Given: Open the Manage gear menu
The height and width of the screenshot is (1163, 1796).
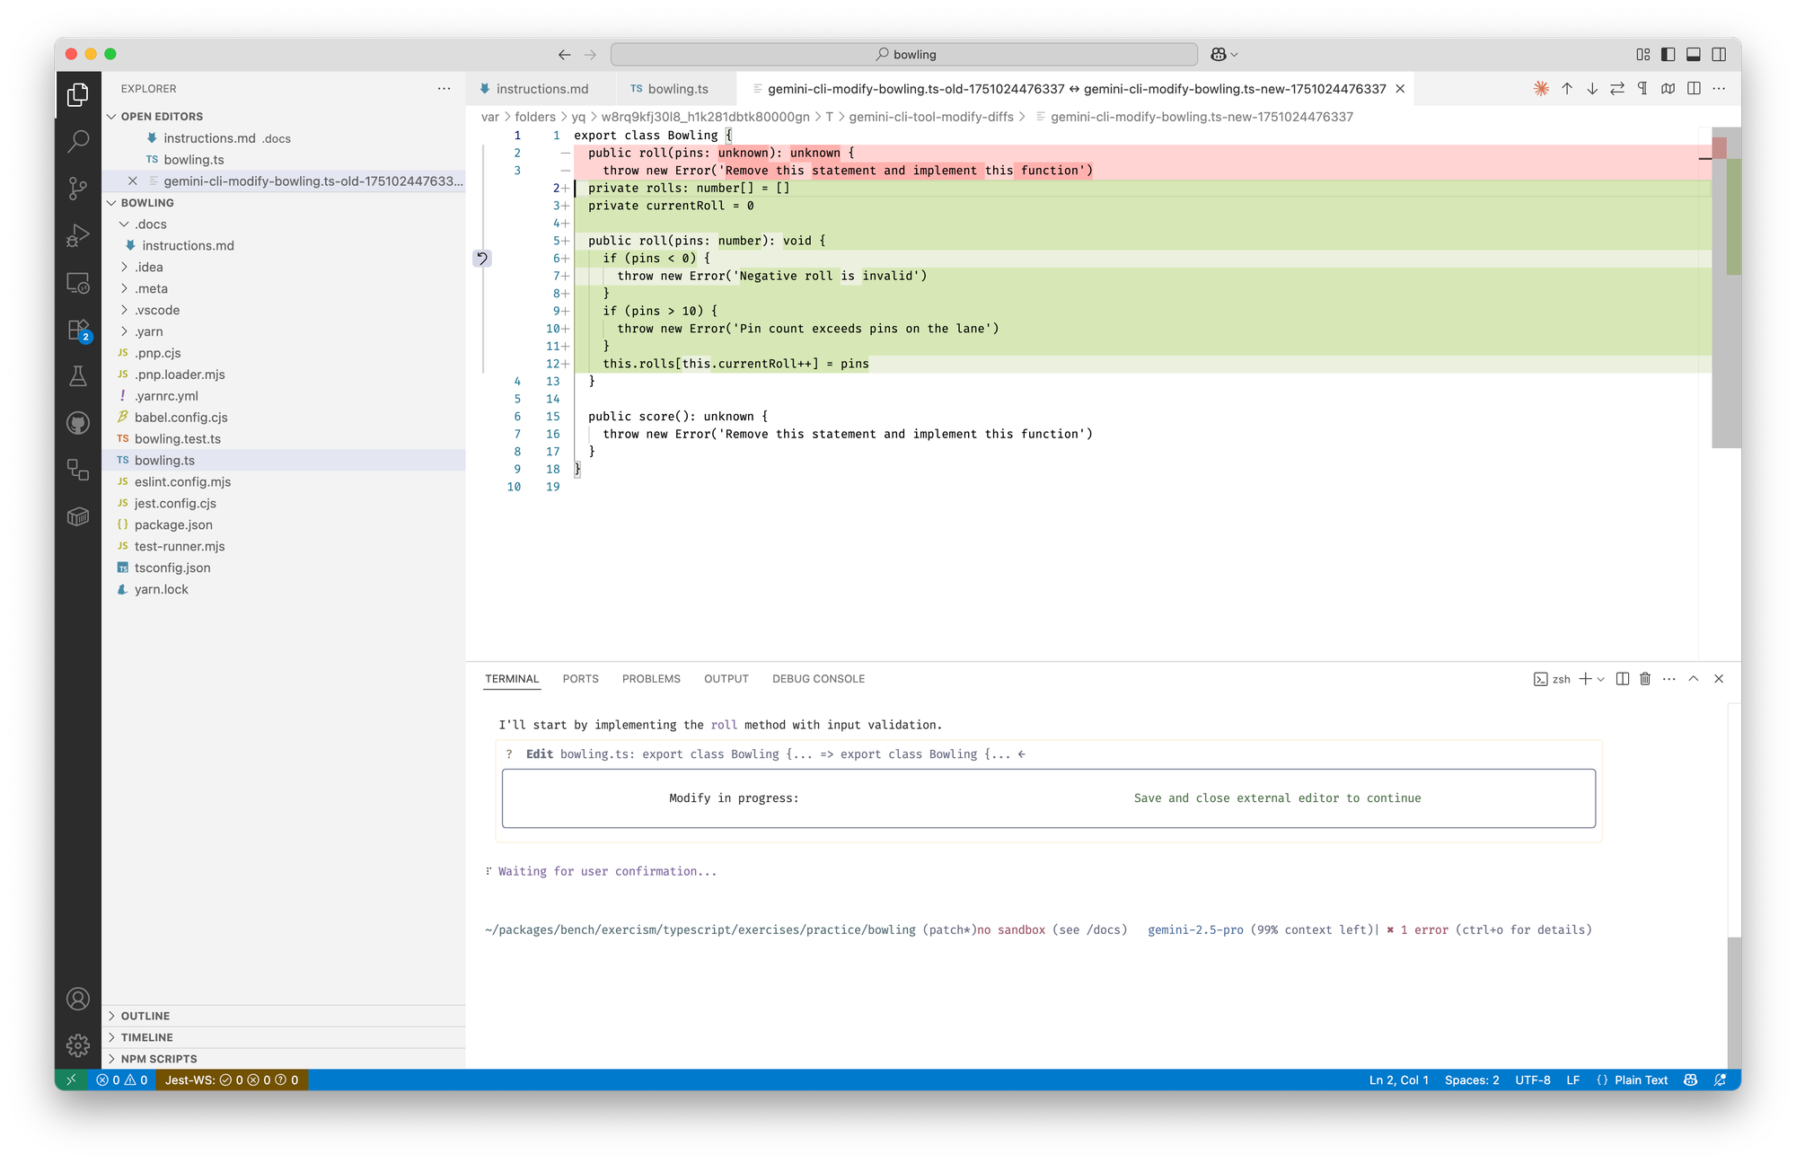Looking at the screenshot, I should point(78,1044).
